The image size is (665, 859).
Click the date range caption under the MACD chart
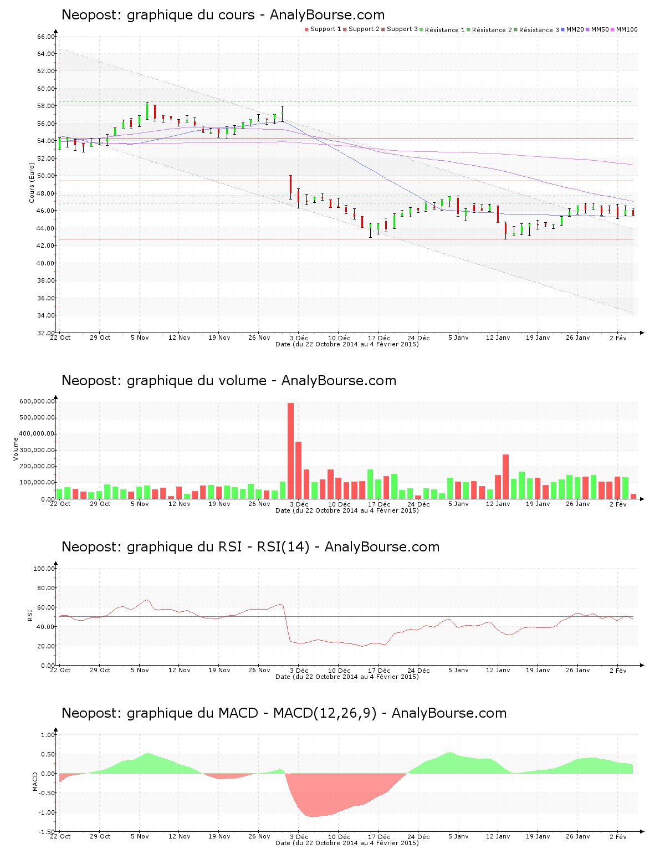347,843
